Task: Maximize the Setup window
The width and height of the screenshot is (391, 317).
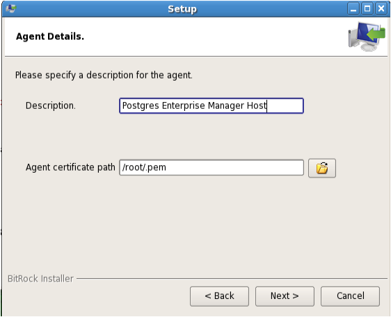Action: (367, 9)
